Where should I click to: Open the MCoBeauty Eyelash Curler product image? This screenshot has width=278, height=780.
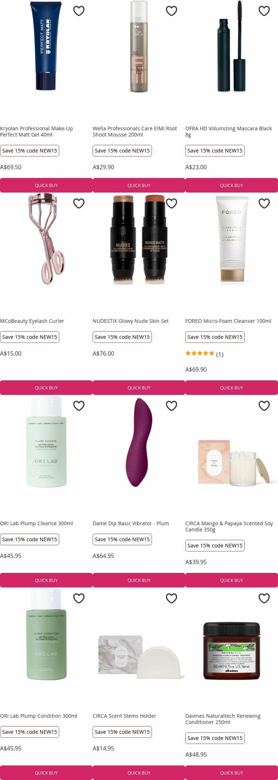(46, 239)
